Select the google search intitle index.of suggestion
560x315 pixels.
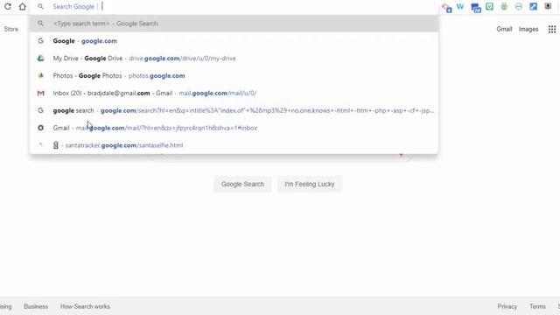click(234, 110)
